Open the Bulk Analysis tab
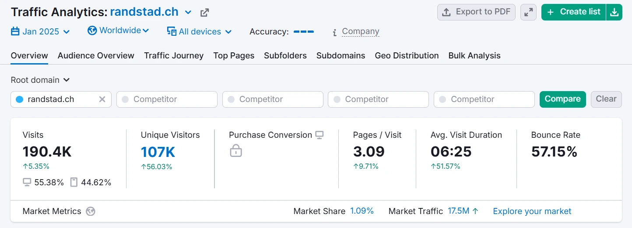632x228 pixels. tap(474, 55)
